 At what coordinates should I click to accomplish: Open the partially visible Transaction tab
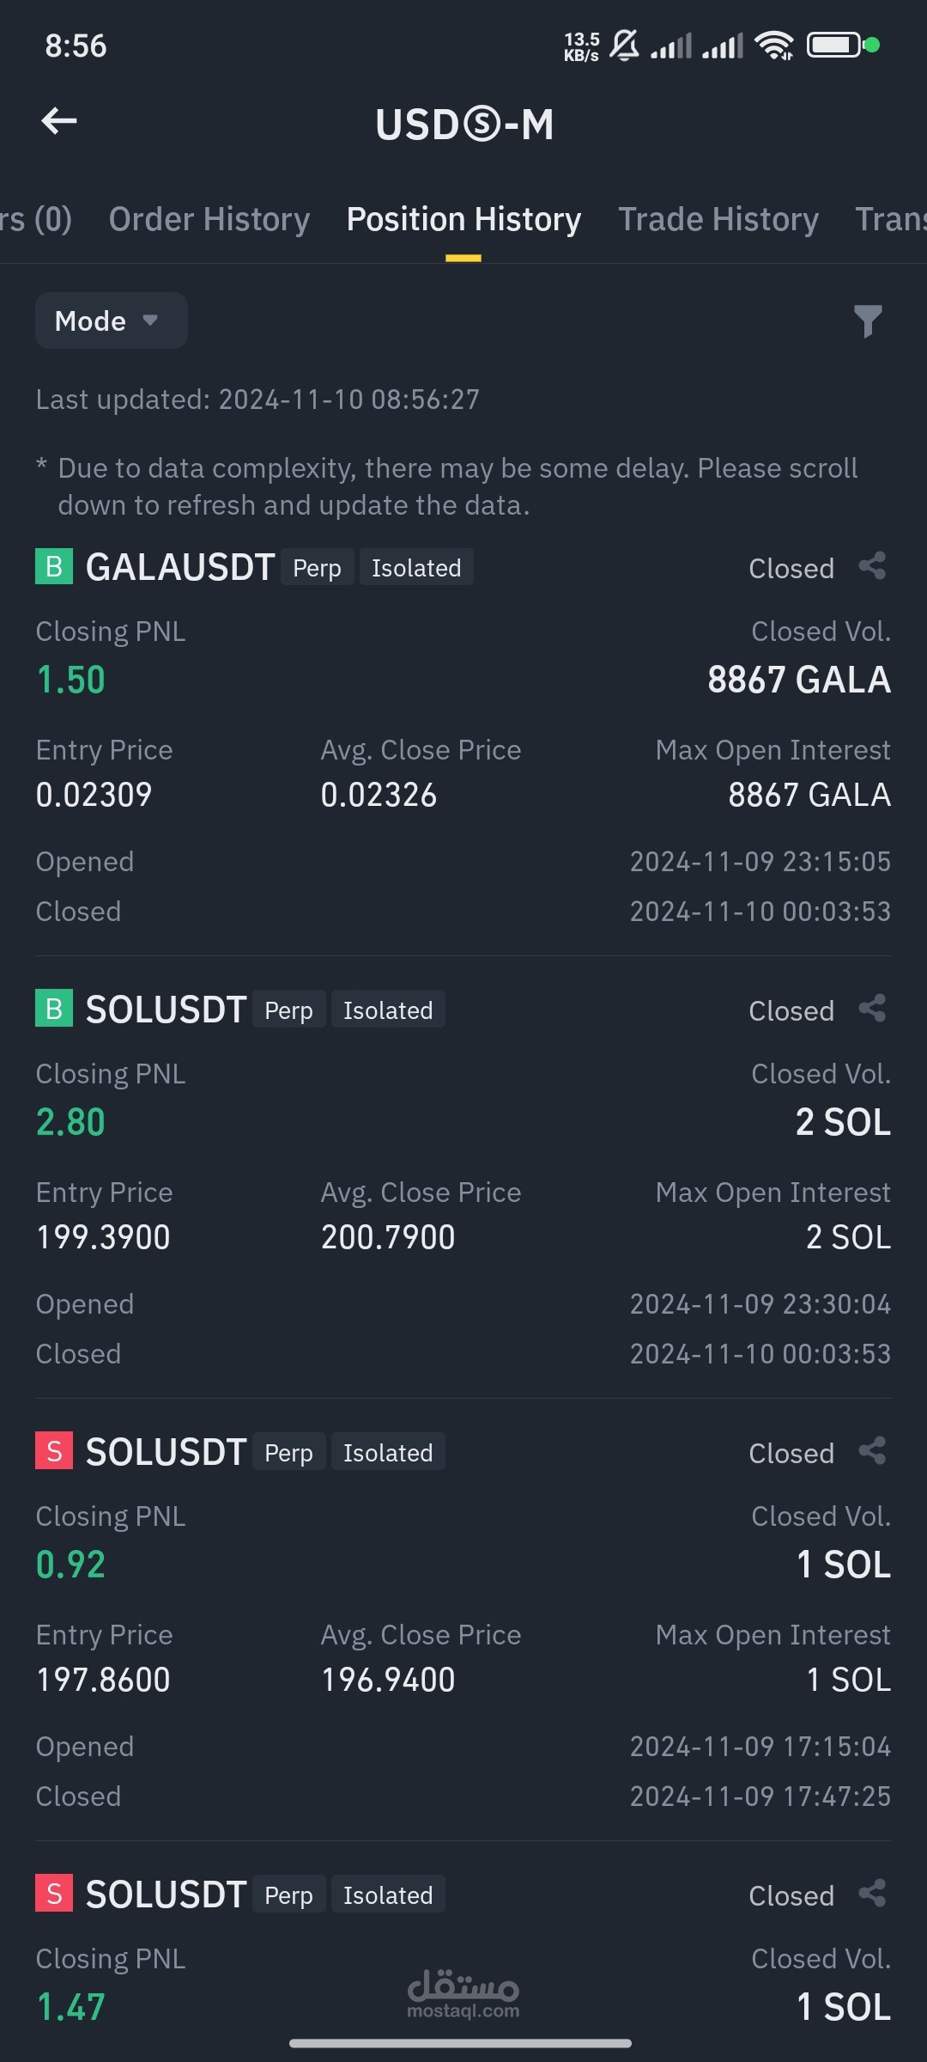pos(890,220)
